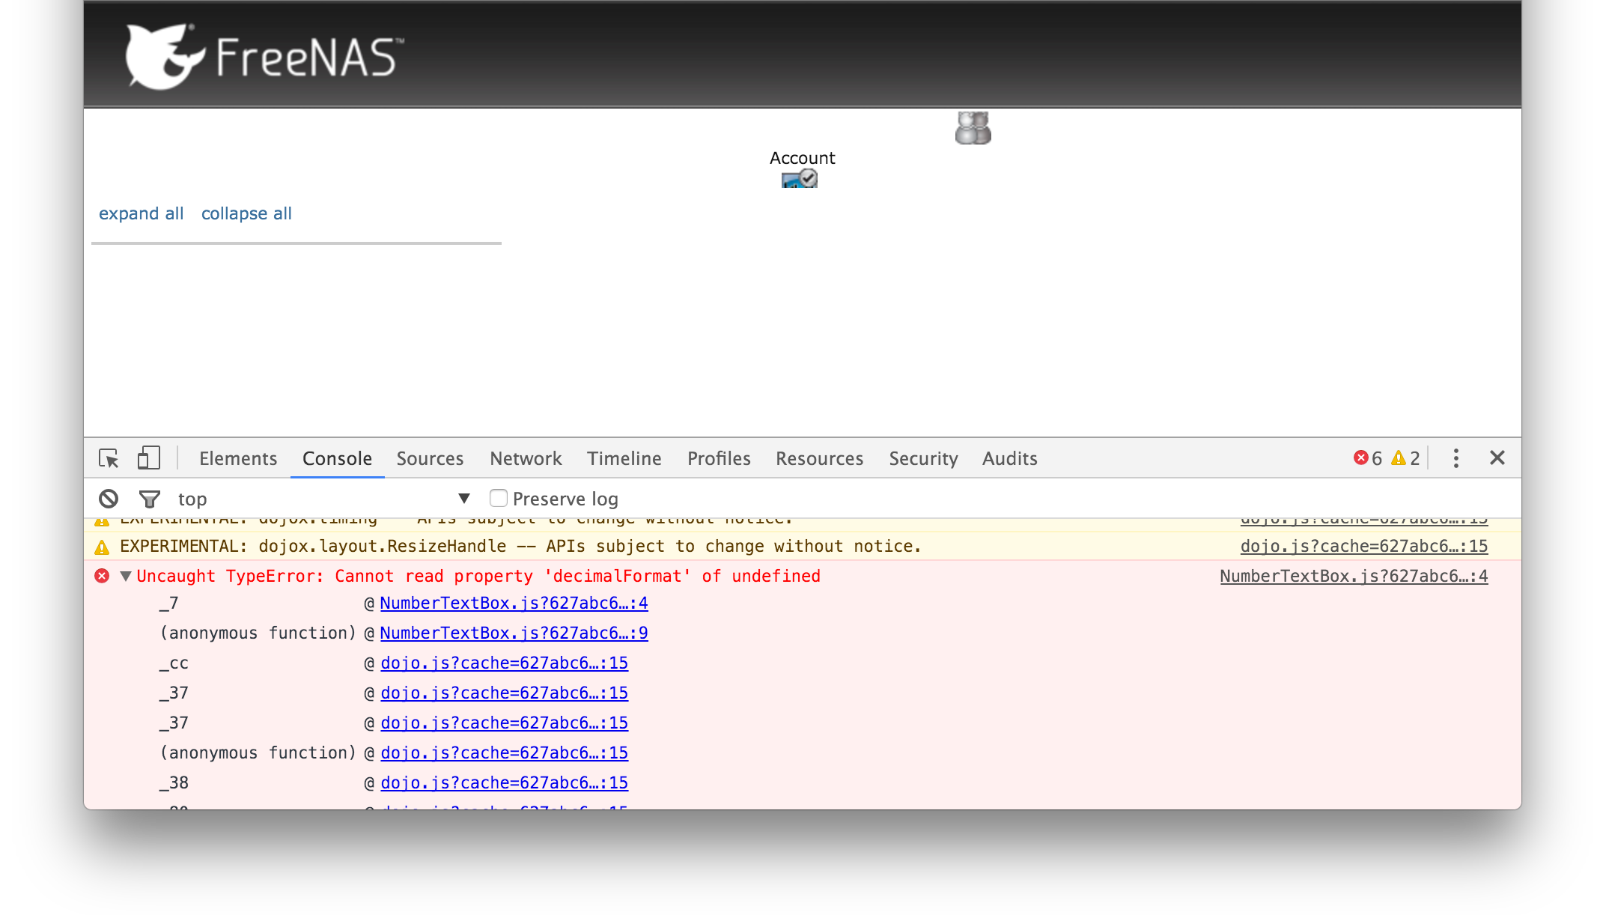Enable the Preserve log checkbox
This screenshot has width=1597, height=915.
[499, 498]
